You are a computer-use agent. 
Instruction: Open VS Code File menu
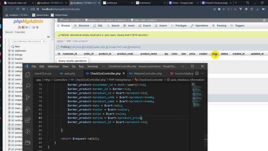tap(34, 66)
